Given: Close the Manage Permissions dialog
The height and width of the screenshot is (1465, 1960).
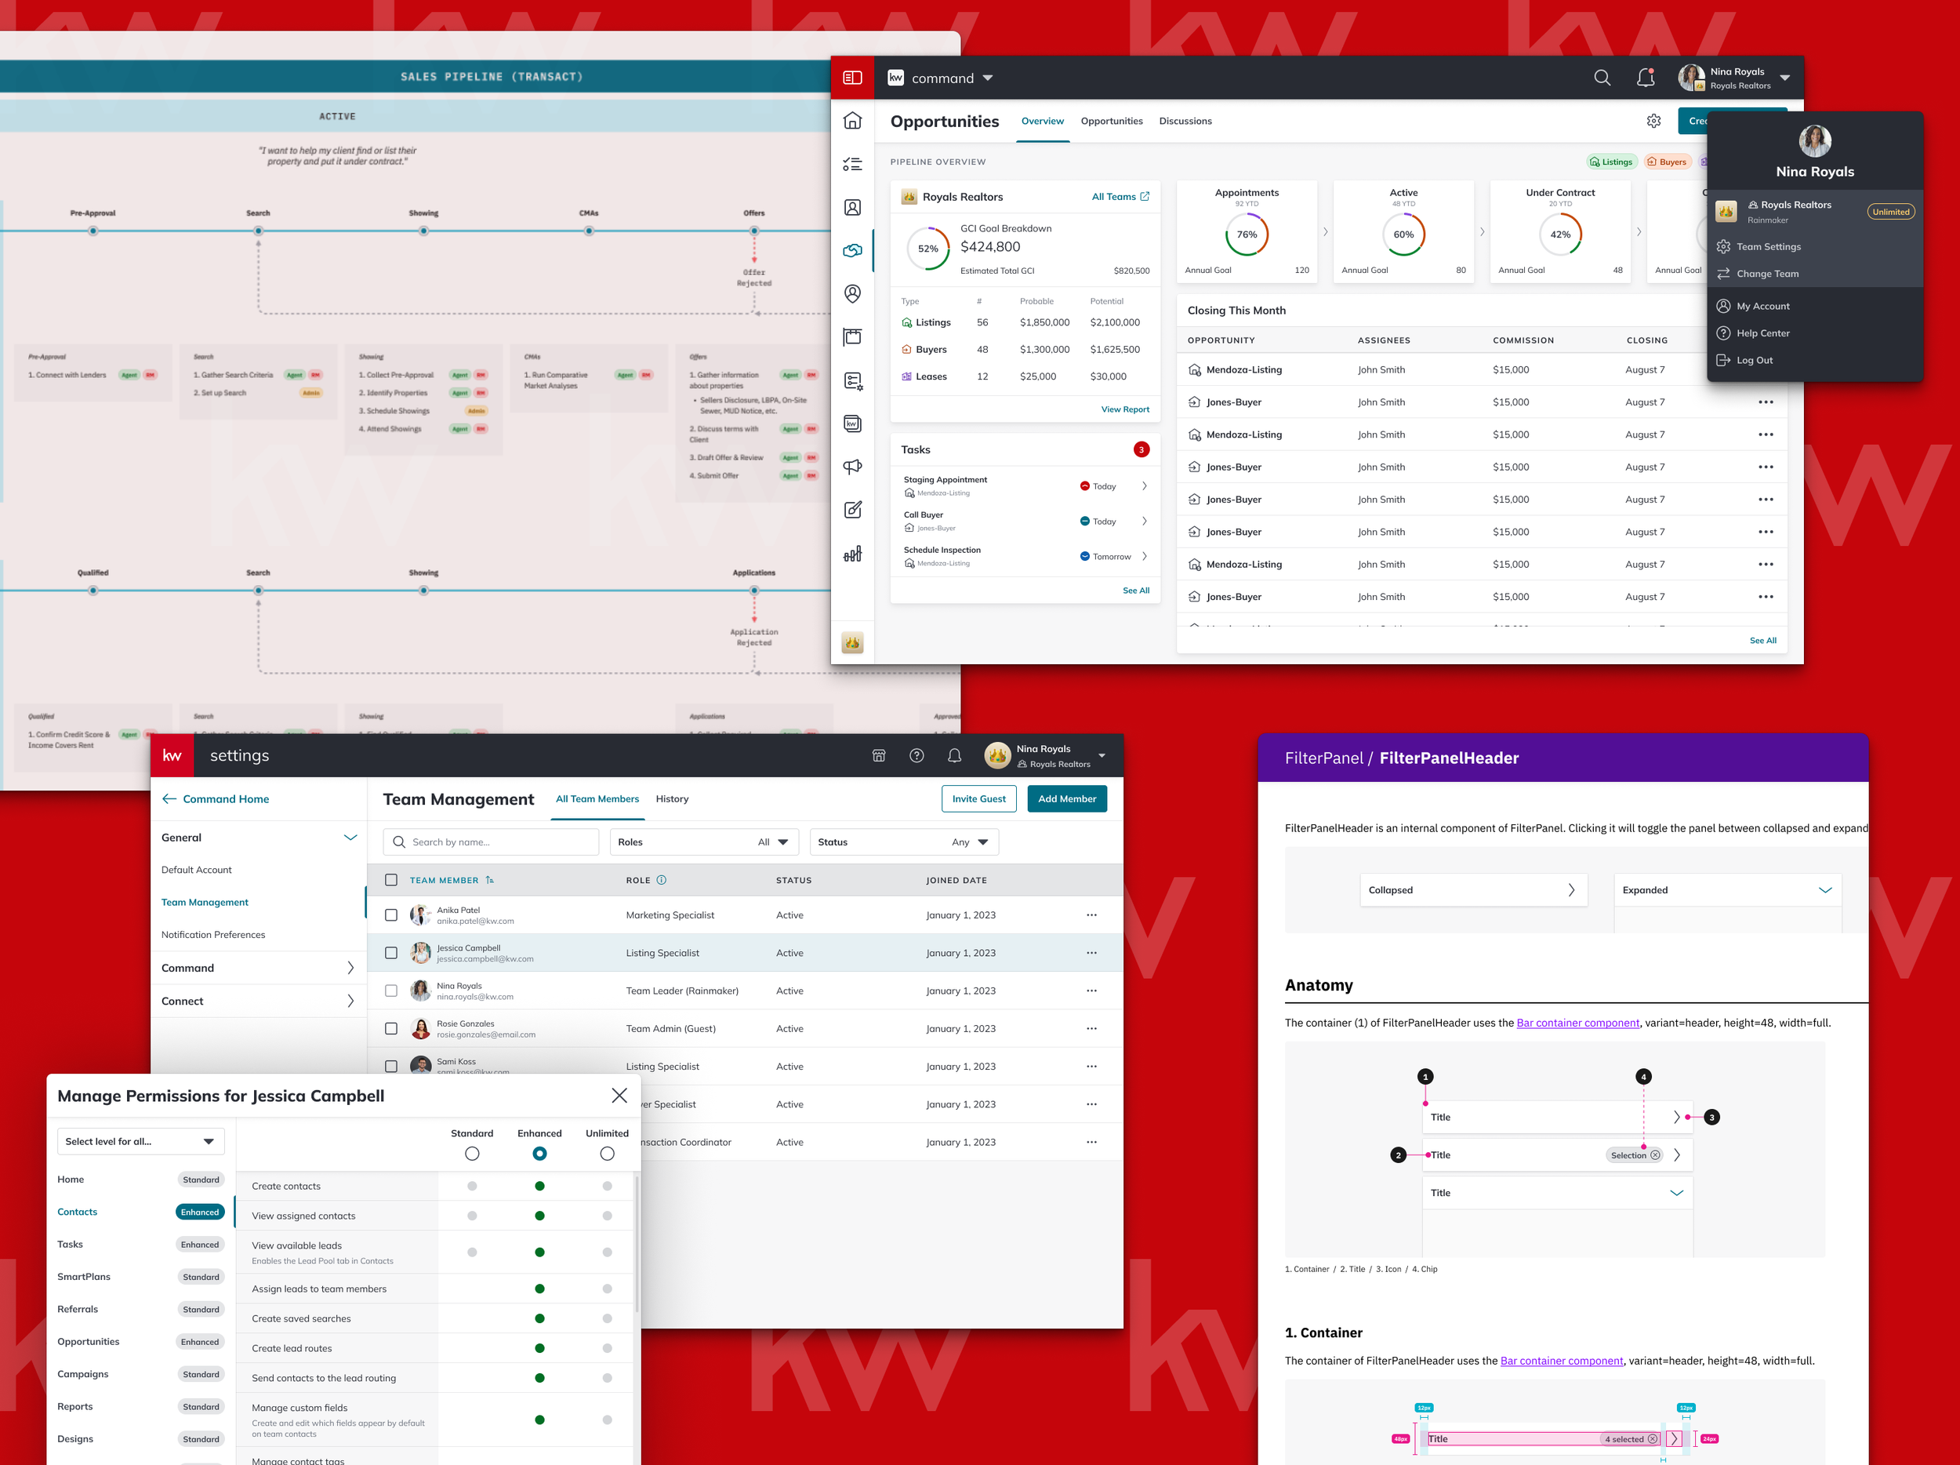Looking at the screenshot, I should tap(619, 1096).
